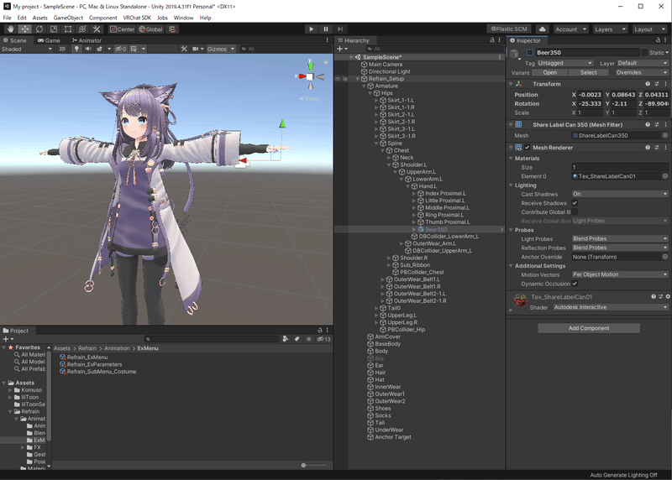The height and width of the screenshot is (480, 672).
Task: Toggle scene effects icon
Action: (100, 49)
